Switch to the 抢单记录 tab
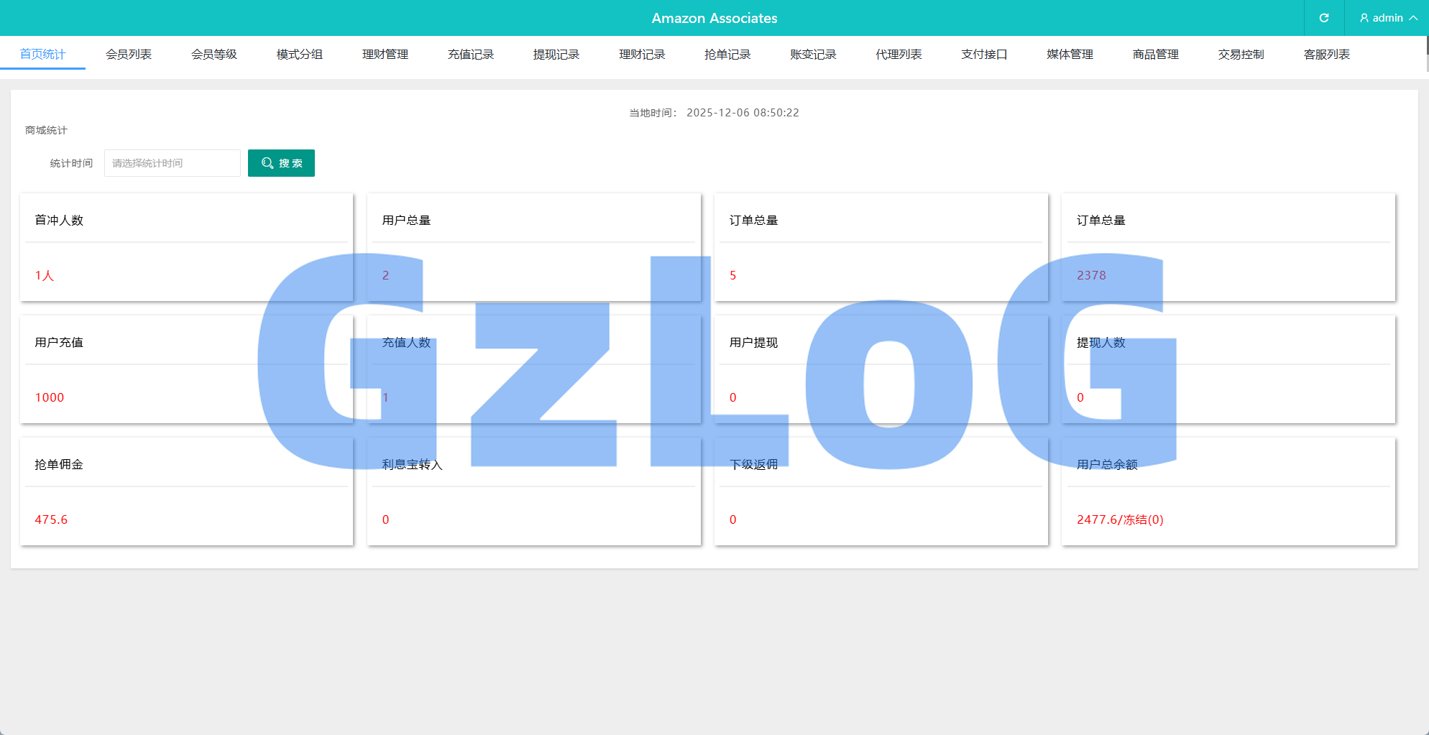 [x=727, y=55]
